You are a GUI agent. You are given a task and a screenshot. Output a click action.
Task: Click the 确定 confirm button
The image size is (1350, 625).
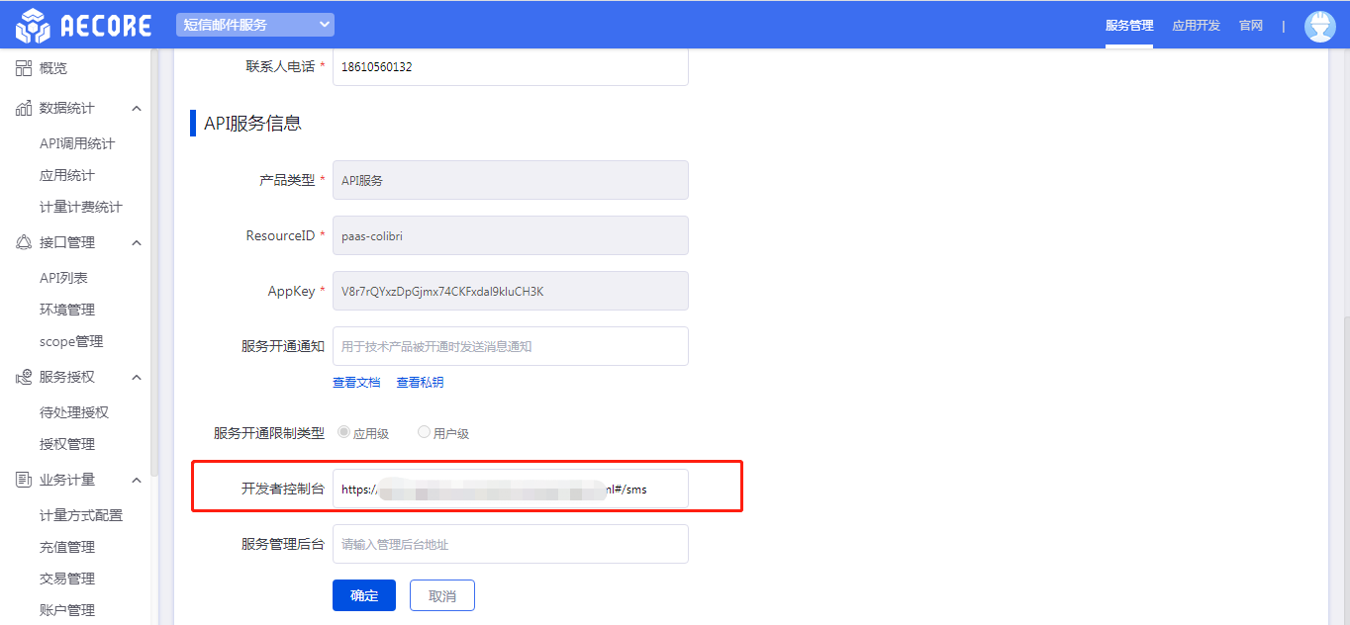point(364,595)
